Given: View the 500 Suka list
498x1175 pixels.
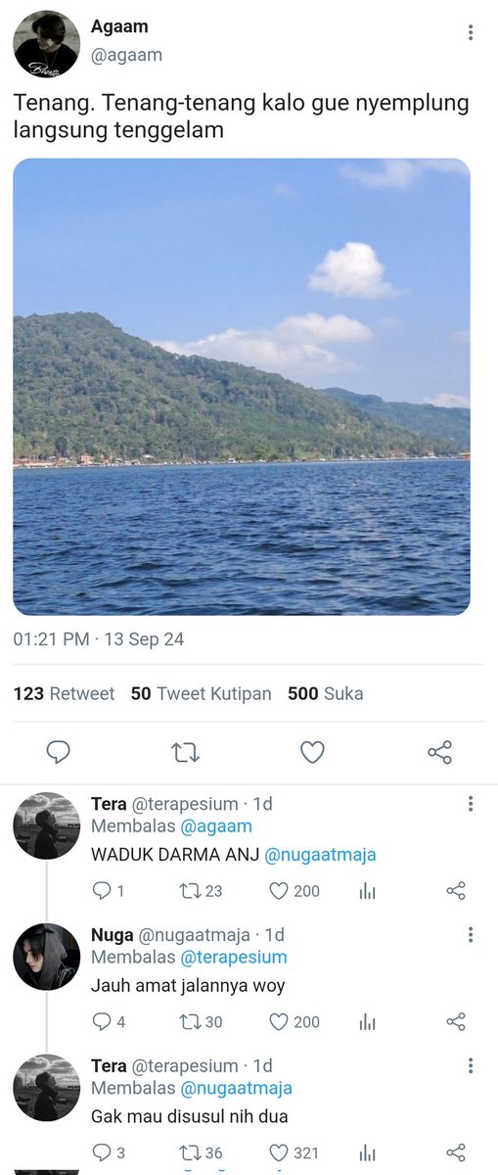Looking at the screenshot, I should click(325, 693).
